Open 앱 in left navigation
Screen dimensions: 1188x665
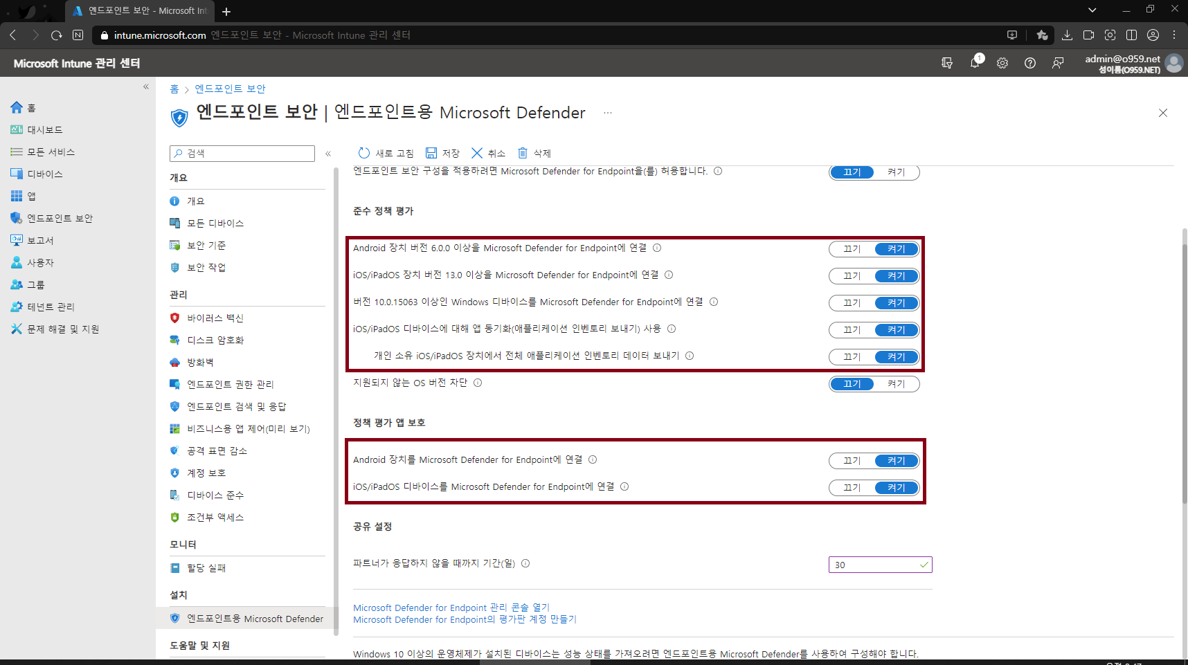point(23,197)
